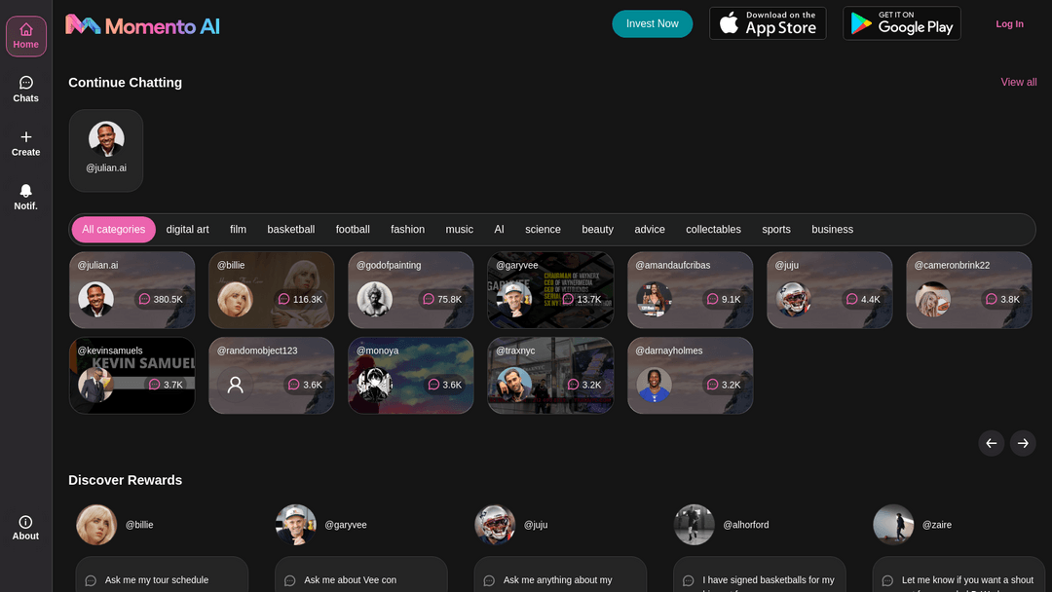Click the 3.6K chat badge on @monoya
This screenshot has height=592, width=1052.
(444, 385)
